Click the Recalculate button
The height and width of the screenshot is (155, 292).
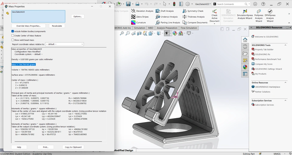coord(57,26)
